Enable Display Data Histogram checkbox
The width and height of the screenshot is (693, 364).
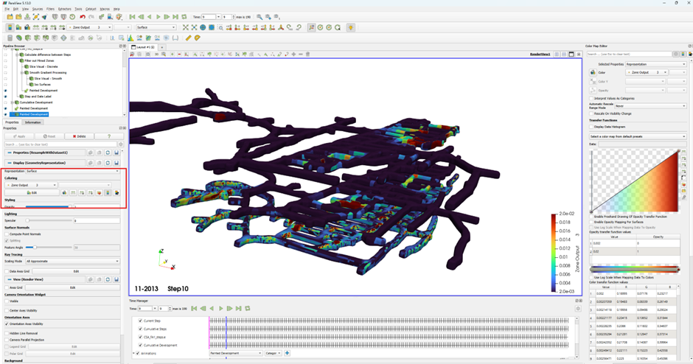(x=591, y=127)
